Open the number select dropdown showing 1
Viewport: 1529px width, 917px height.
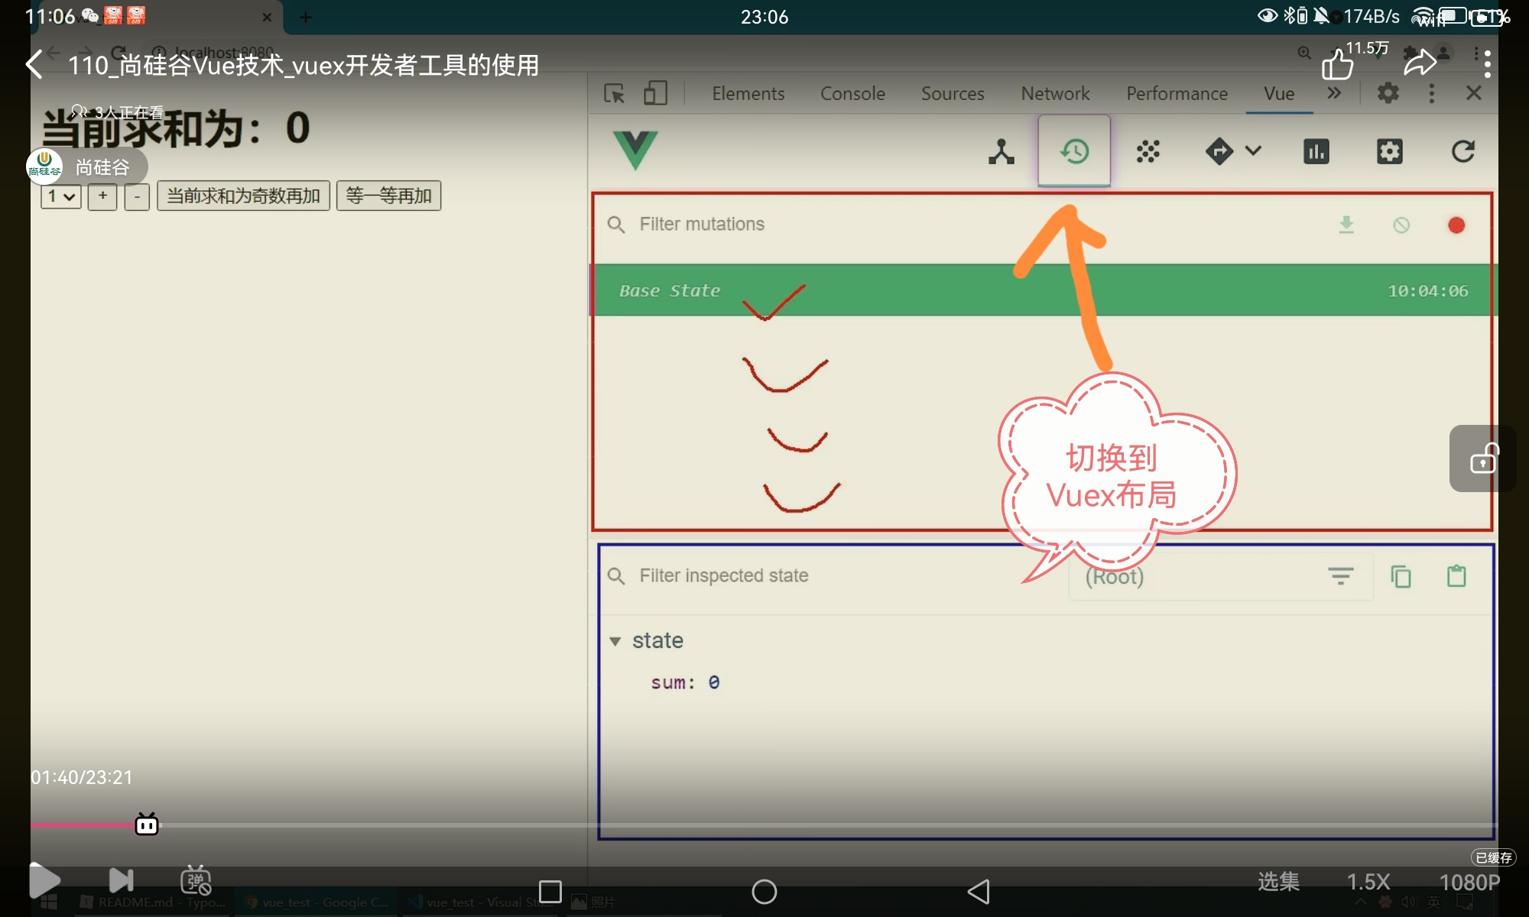tap(60, 196)
